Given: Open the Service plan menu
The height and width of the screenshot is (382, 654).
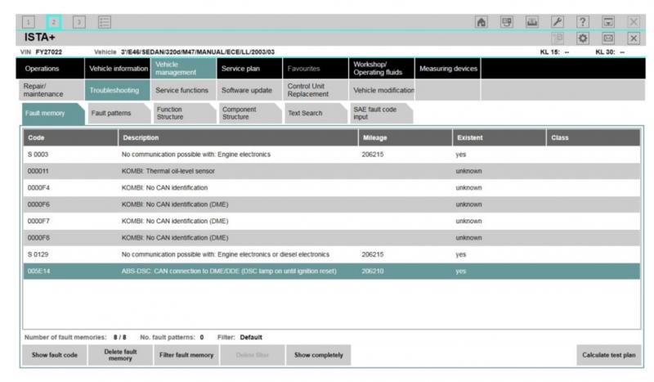Looking at the screenshot, I should coord(249,69).
